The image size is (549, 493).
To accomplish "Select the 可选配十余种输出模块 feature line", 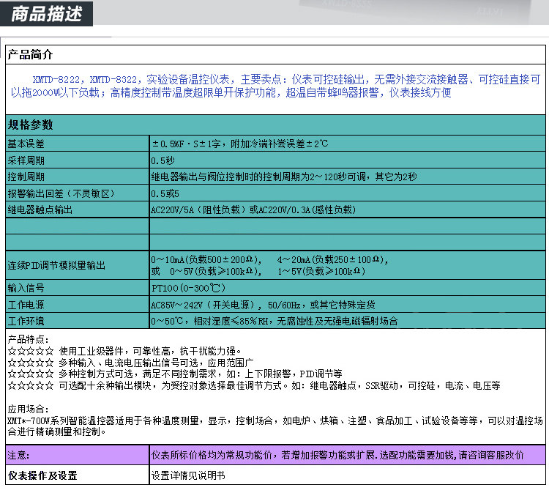I will pos(280,385).
